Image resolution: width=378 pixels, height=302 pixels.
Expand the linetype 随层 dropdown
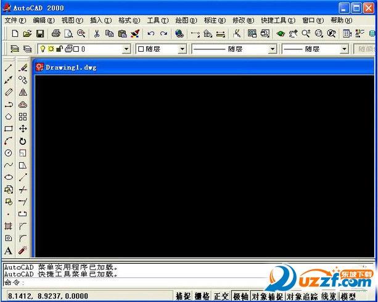click(272, 49)
